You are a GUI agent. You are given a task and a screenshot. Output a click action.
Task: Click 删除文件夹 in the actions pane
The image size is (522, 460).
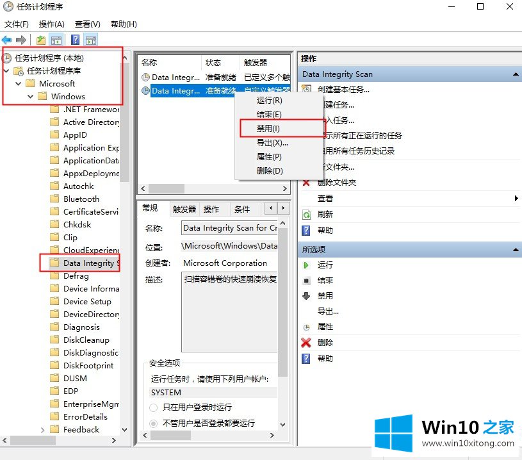(336, 183)
